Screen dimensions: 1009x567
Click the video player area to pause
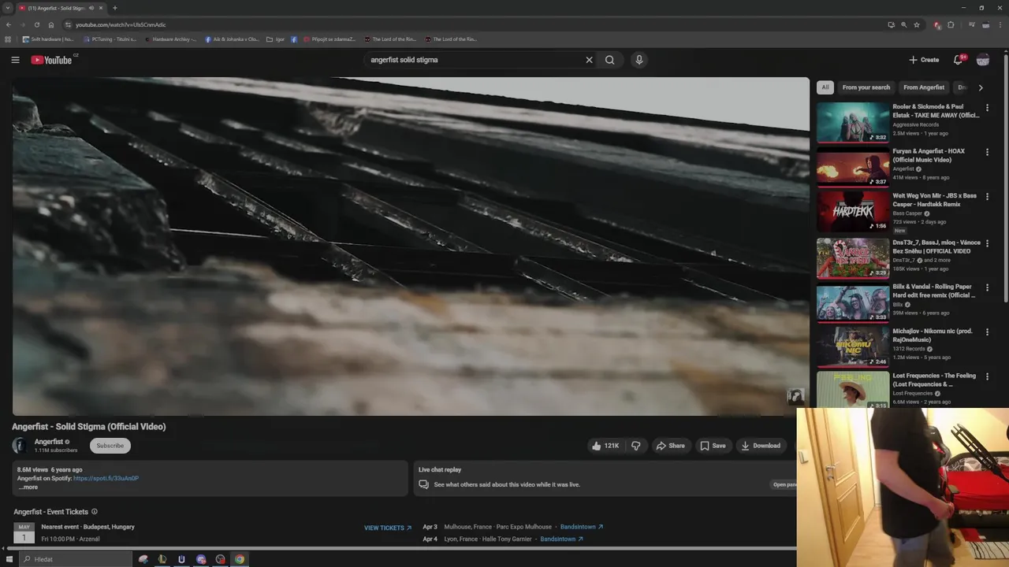pos(411,246)
